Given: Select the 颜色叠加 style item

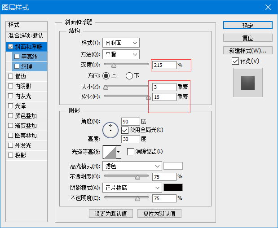Looking at the screenshot, I should tap(26, 116).
